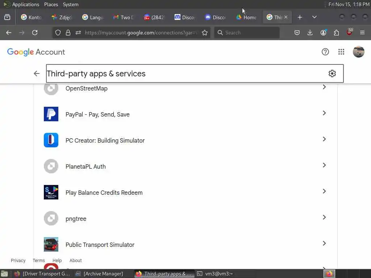Switch to the Konto tab

click(x=31, y=17)
